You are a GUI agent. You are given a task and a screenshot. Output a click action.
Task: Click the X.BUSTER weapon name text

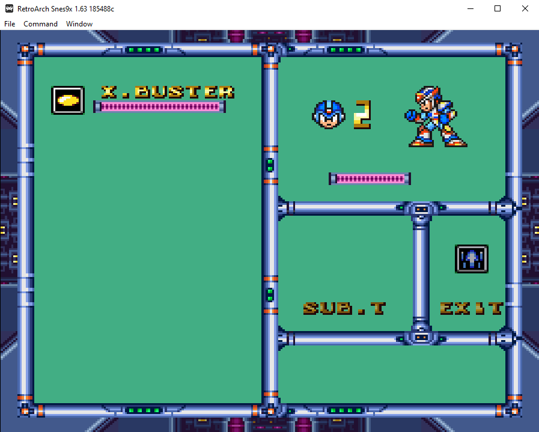pyautogui.click(x=168, y=92)
